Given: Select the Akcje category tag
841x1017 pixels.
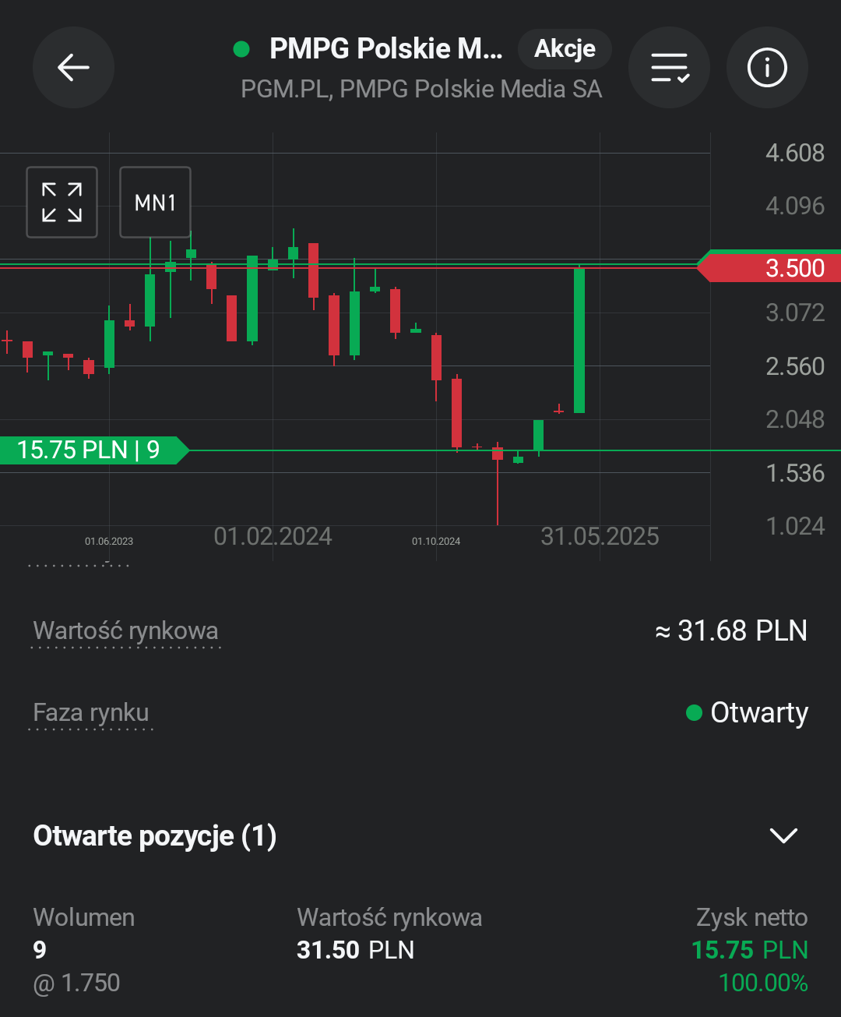Looking at the screenshot, I should pos(565,49).
